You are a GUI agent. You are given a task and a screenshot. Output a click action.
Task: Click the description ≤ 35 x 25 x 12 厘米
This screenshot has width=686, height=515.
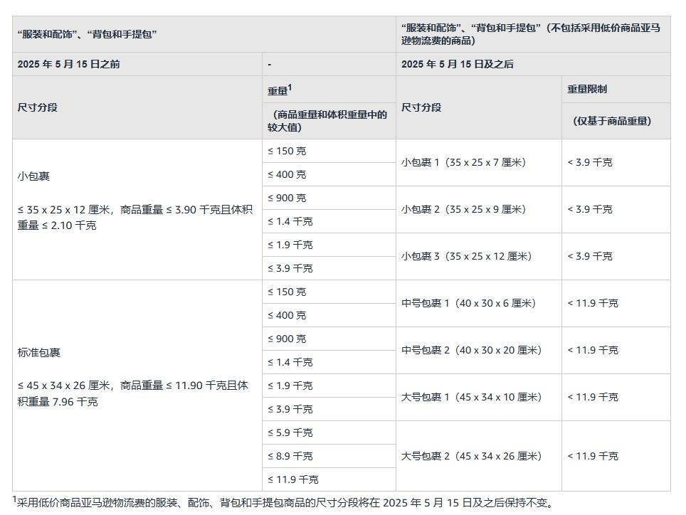[x=135, y=217]
